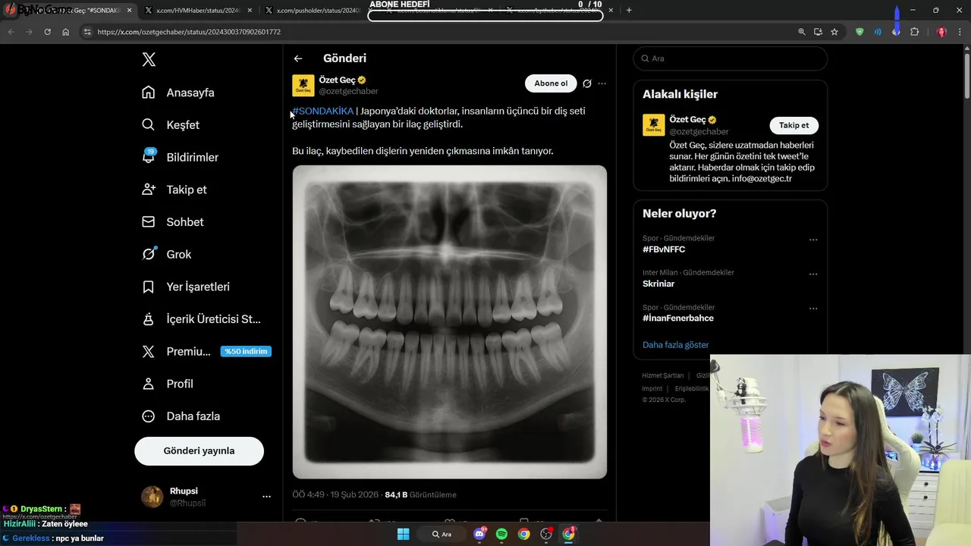This screenshot has width=971, height=546.
Task: Open a new browser tab
Action: [x=629, y=11]
